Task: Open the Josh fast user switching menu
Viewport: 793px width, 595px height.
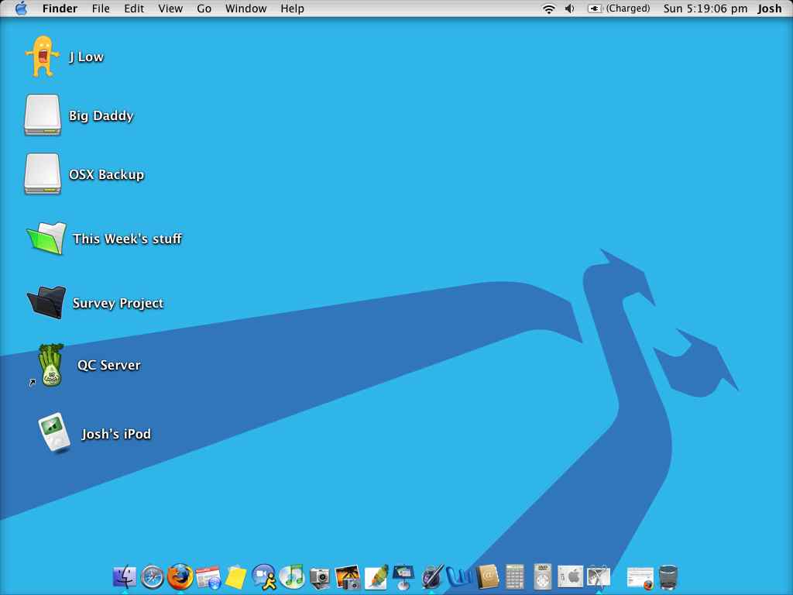Action: point(769,9)
